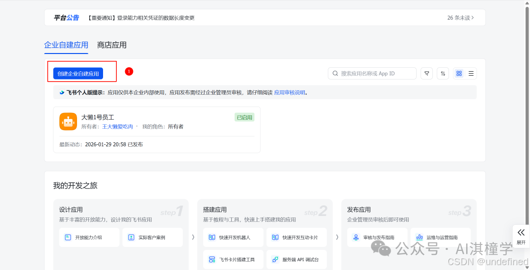Focus the 搜索应用名称或 App ID field
530x270 pixels.
372,73
